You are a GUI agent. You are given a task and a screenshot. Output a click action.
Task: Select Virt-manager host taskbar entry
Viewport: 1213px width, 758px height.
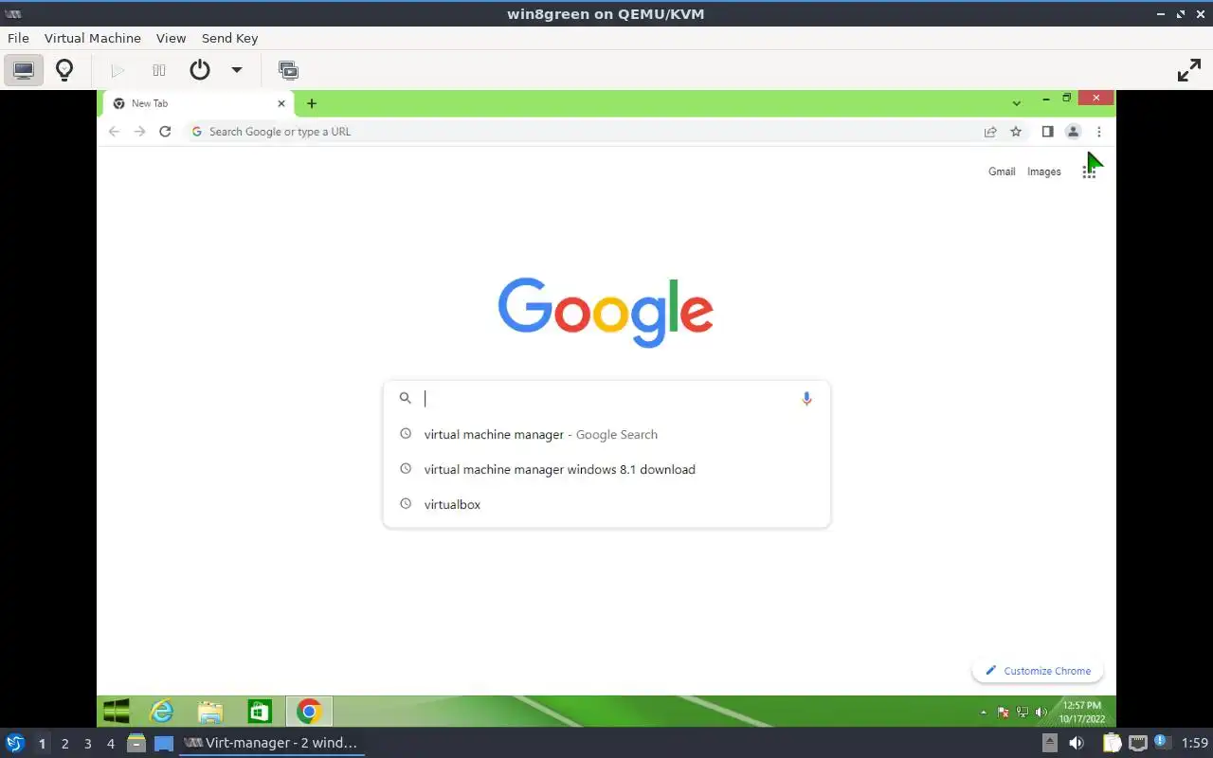(x=272, y=743)
